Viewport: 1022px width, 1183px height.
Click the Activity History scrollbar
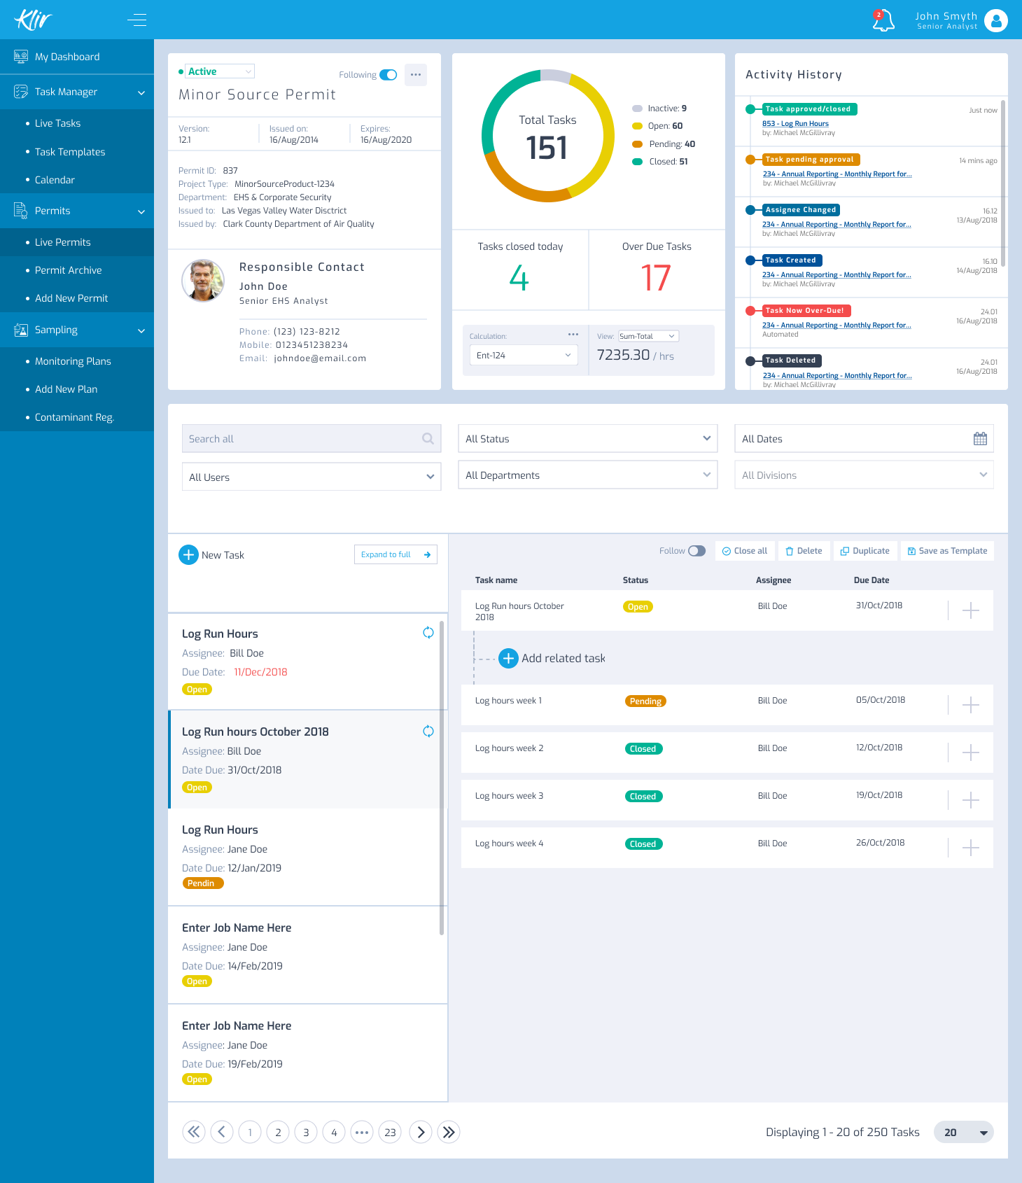tap(1003, 183)
